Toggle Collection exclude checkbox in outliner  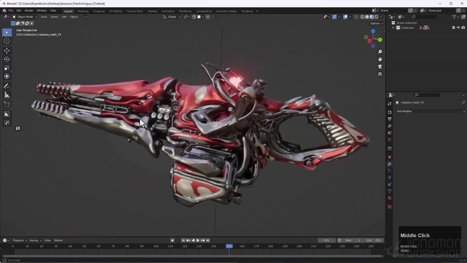454,27
